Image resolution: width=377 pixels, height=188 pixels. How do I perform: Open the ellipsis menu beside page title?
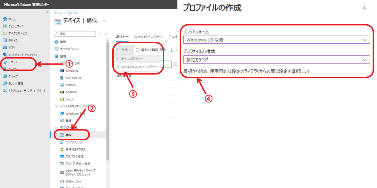(104, 21)
